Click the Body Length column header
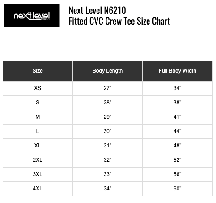Image resolution: width=216 pixels, height=203 pixels. tap(107, 71)
